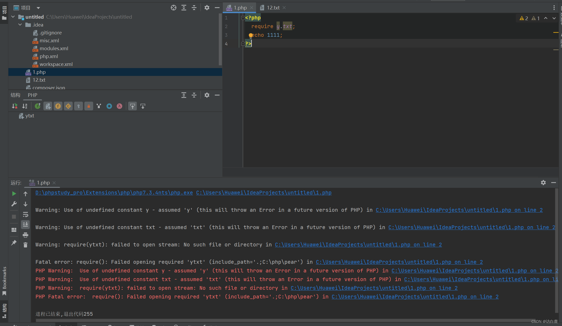Click the console horizontal scrollbar
Viewport: 562px width, 326px height.
click(263, 320)
